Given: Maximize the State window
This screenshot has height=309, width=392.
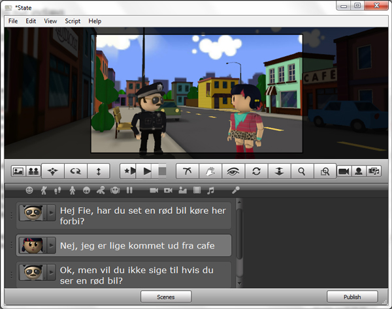Looking at the screenshot, I should [357, 5].
